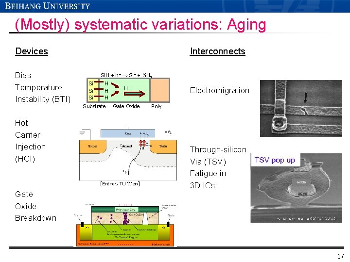
Task: Click the underlined Devices heading
Action: [32, 51]
